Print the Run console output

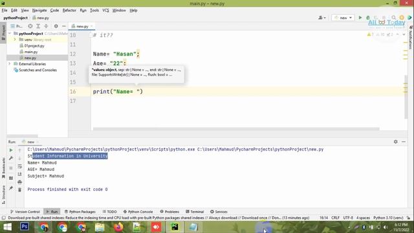(x=20, y=182)
